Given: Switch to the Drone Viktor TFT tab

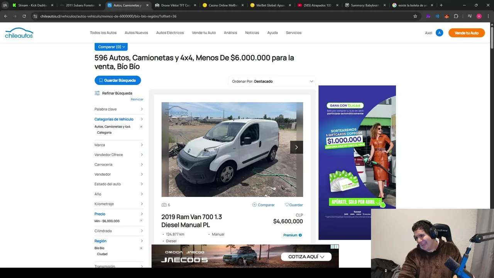Looking at the screenshot, I should point(176,5).
